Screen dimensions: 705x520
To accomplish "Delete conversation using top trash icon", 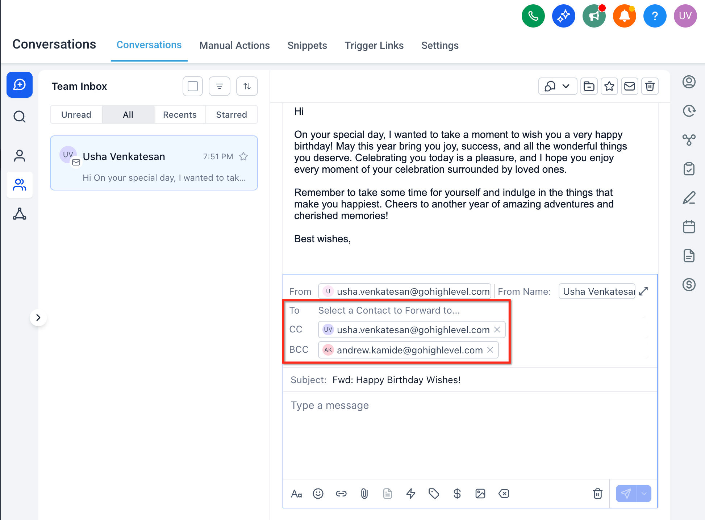I will (650, 86).
